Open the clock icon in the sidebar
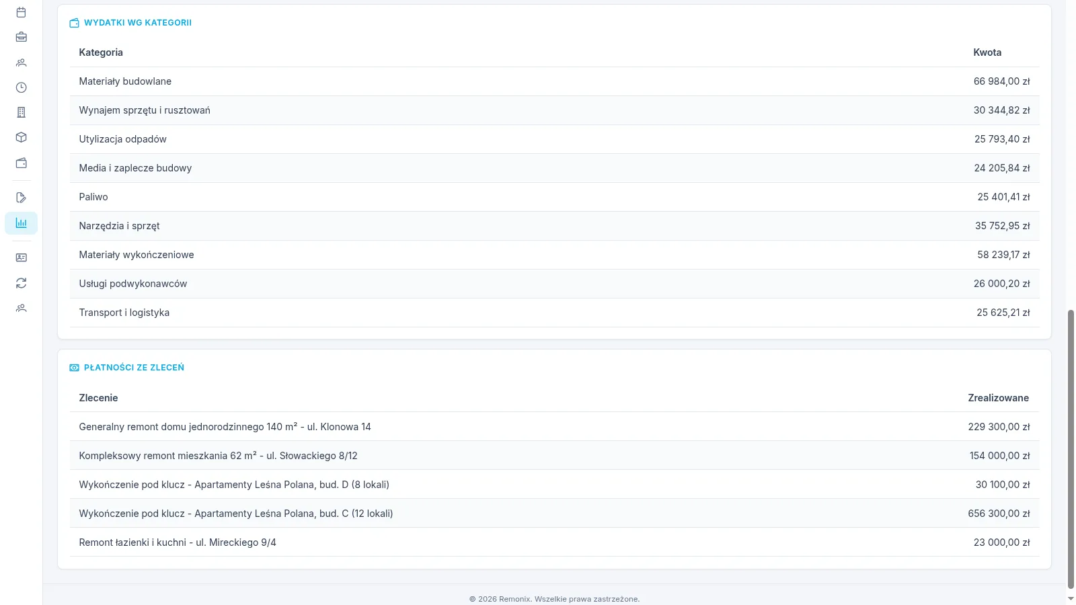 tap(21, 87)
